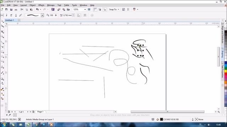Click the Publish to PDF icon

click(68, 10)
